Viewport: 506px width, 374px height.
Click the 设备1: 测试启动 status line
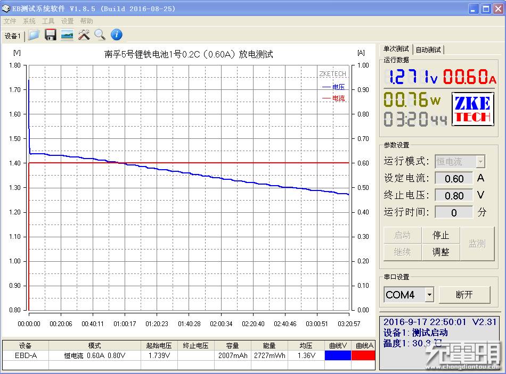pos(415,333)
